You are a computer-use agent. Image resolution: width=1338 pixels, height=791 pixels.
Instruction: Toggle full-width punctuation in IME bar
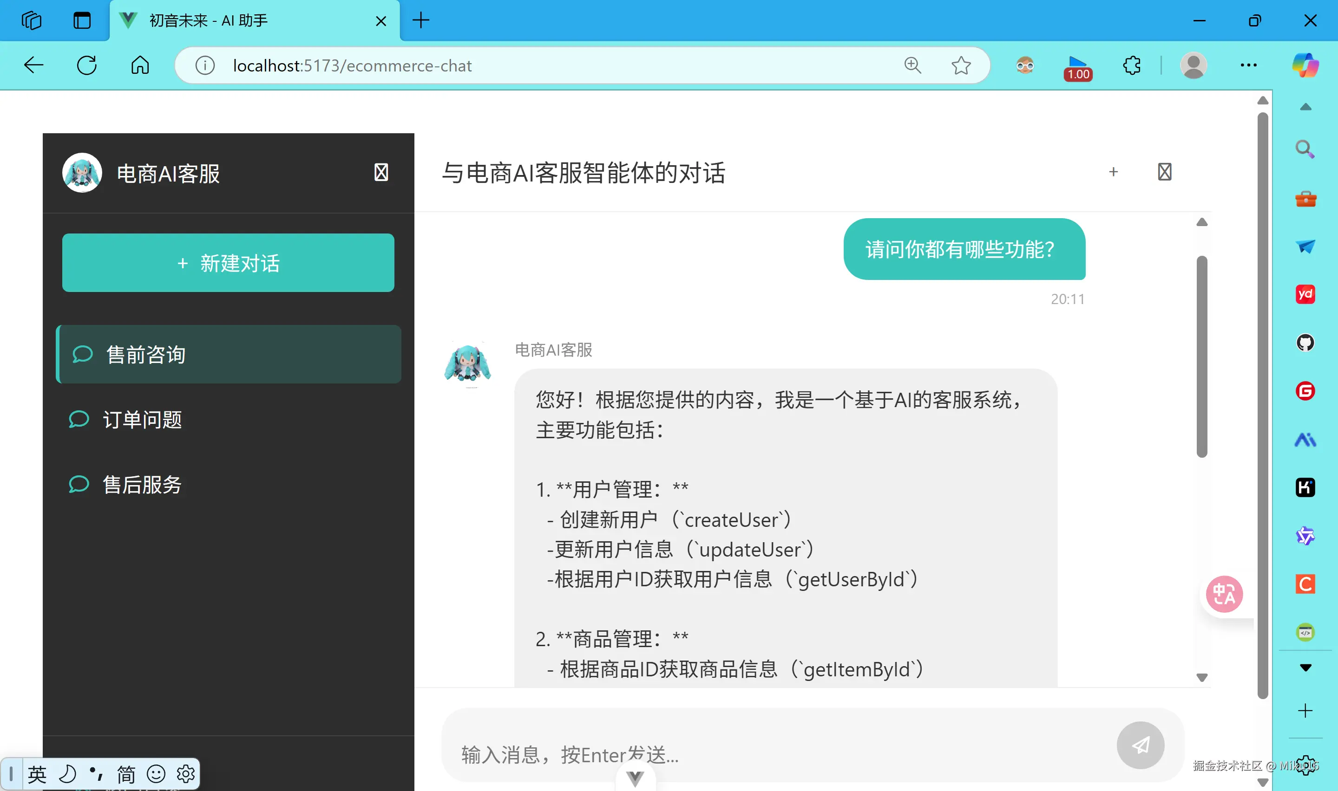[96, 773]
